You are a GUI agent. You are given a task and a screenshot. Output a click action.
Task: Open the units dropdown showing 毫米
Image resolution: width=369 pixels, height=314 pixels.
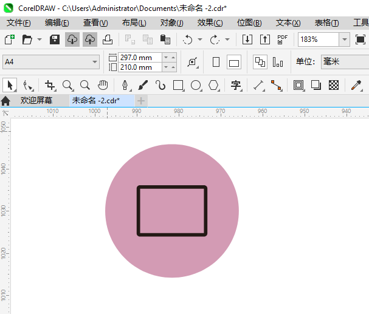click(x=345, y=62)
